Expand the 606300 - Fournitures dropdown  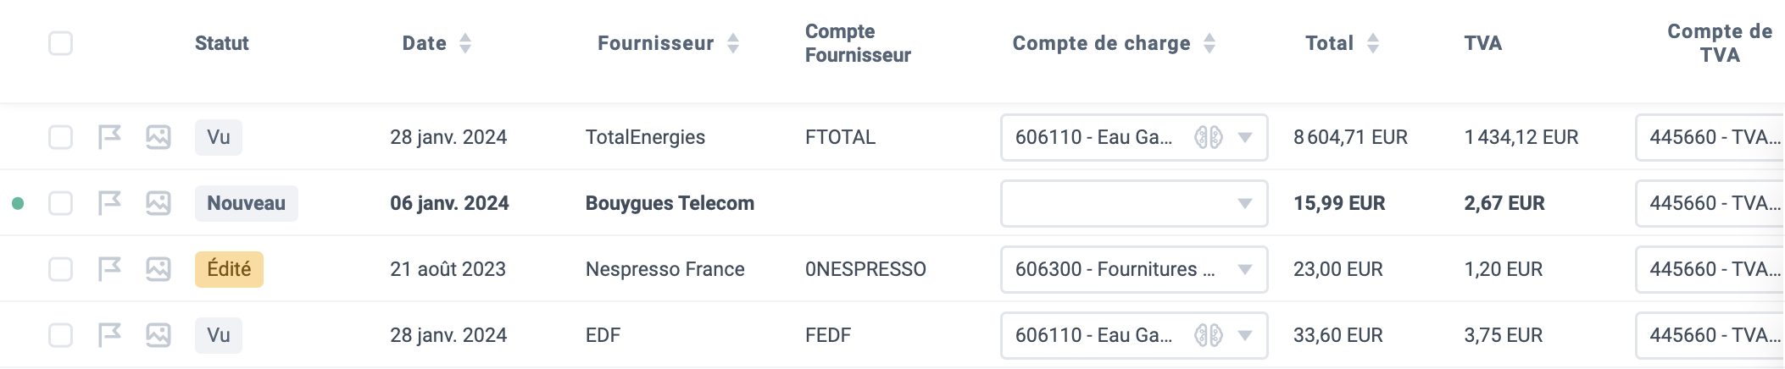[1134, 269]
